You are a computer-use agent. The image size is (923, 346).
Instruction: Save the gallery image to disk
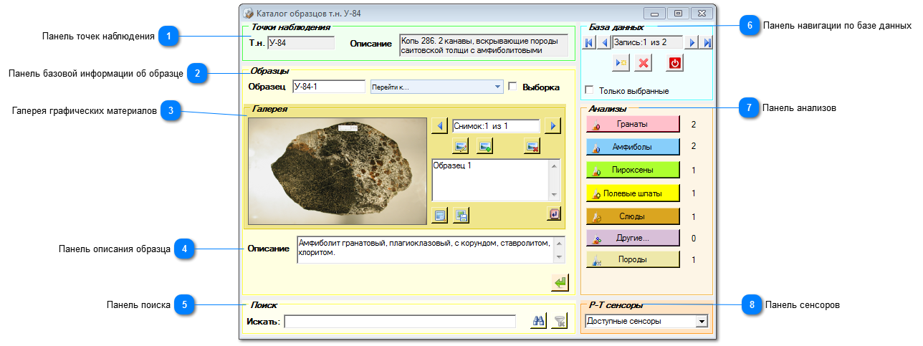tap(461, 214)
